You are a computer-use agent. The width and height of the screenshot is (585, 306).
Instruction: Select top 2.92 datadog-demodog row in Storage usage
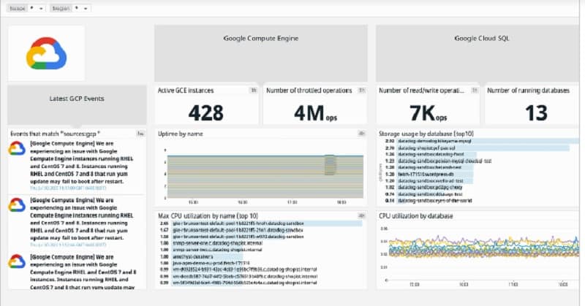tap(482, 141)
